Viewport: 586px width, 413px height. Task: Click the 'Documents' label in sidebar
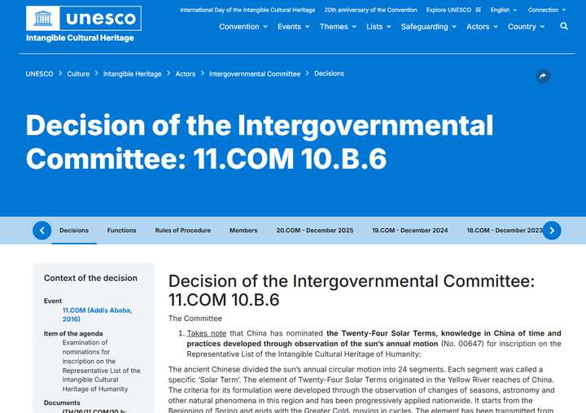pyautogui.click(x=62, y=403)
